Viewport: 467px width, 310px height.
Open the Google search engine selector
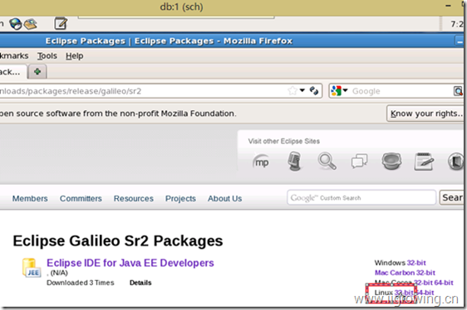click(x=339, y=90)
